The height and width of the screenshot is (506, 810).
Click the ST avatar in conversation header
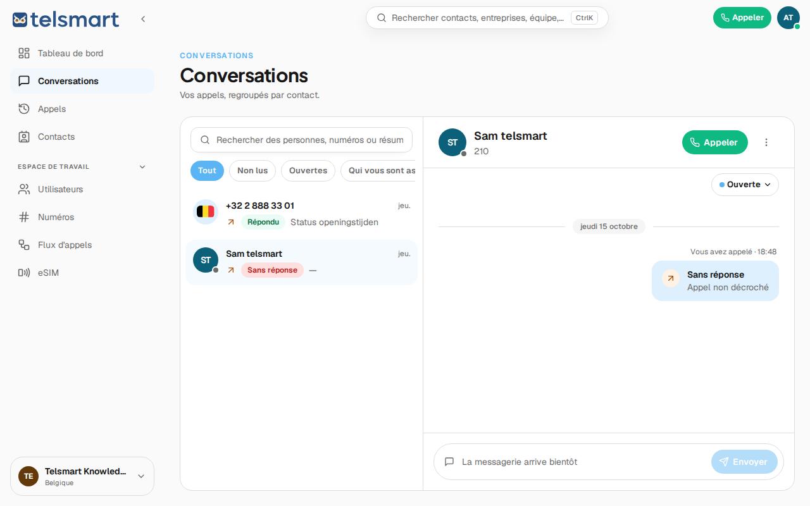pyautogui.click(x=452, y=142)
